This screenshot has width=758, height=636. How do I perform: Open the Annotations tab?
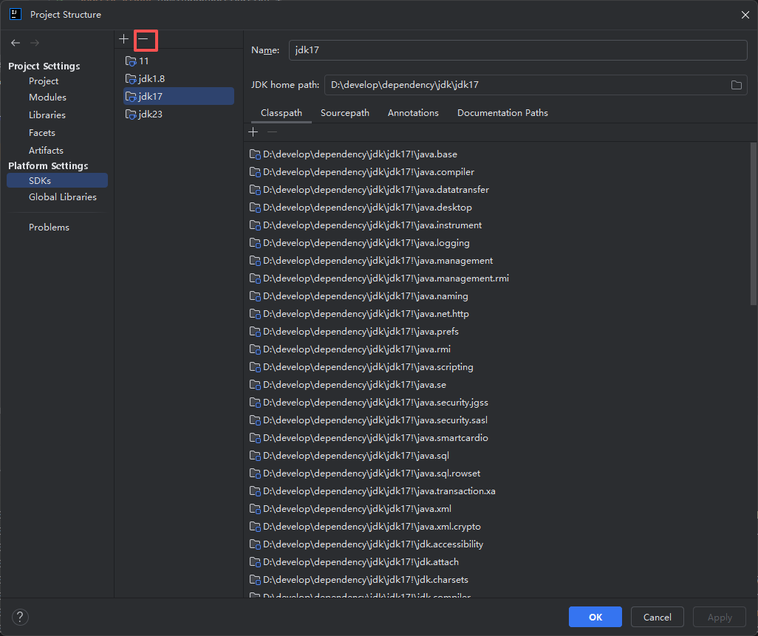click(413, 112)
